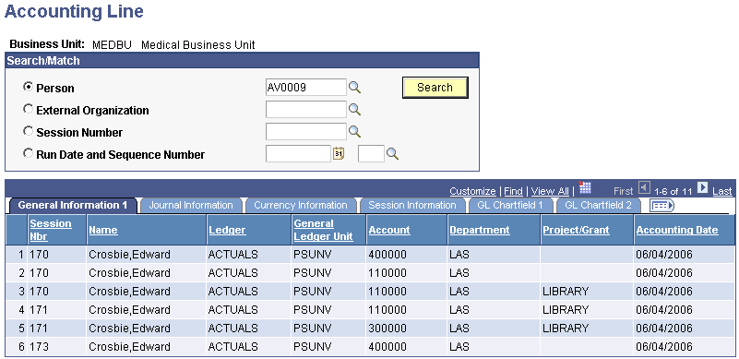
Task: Sort by Ledger column header
Action: click(227, 230)
